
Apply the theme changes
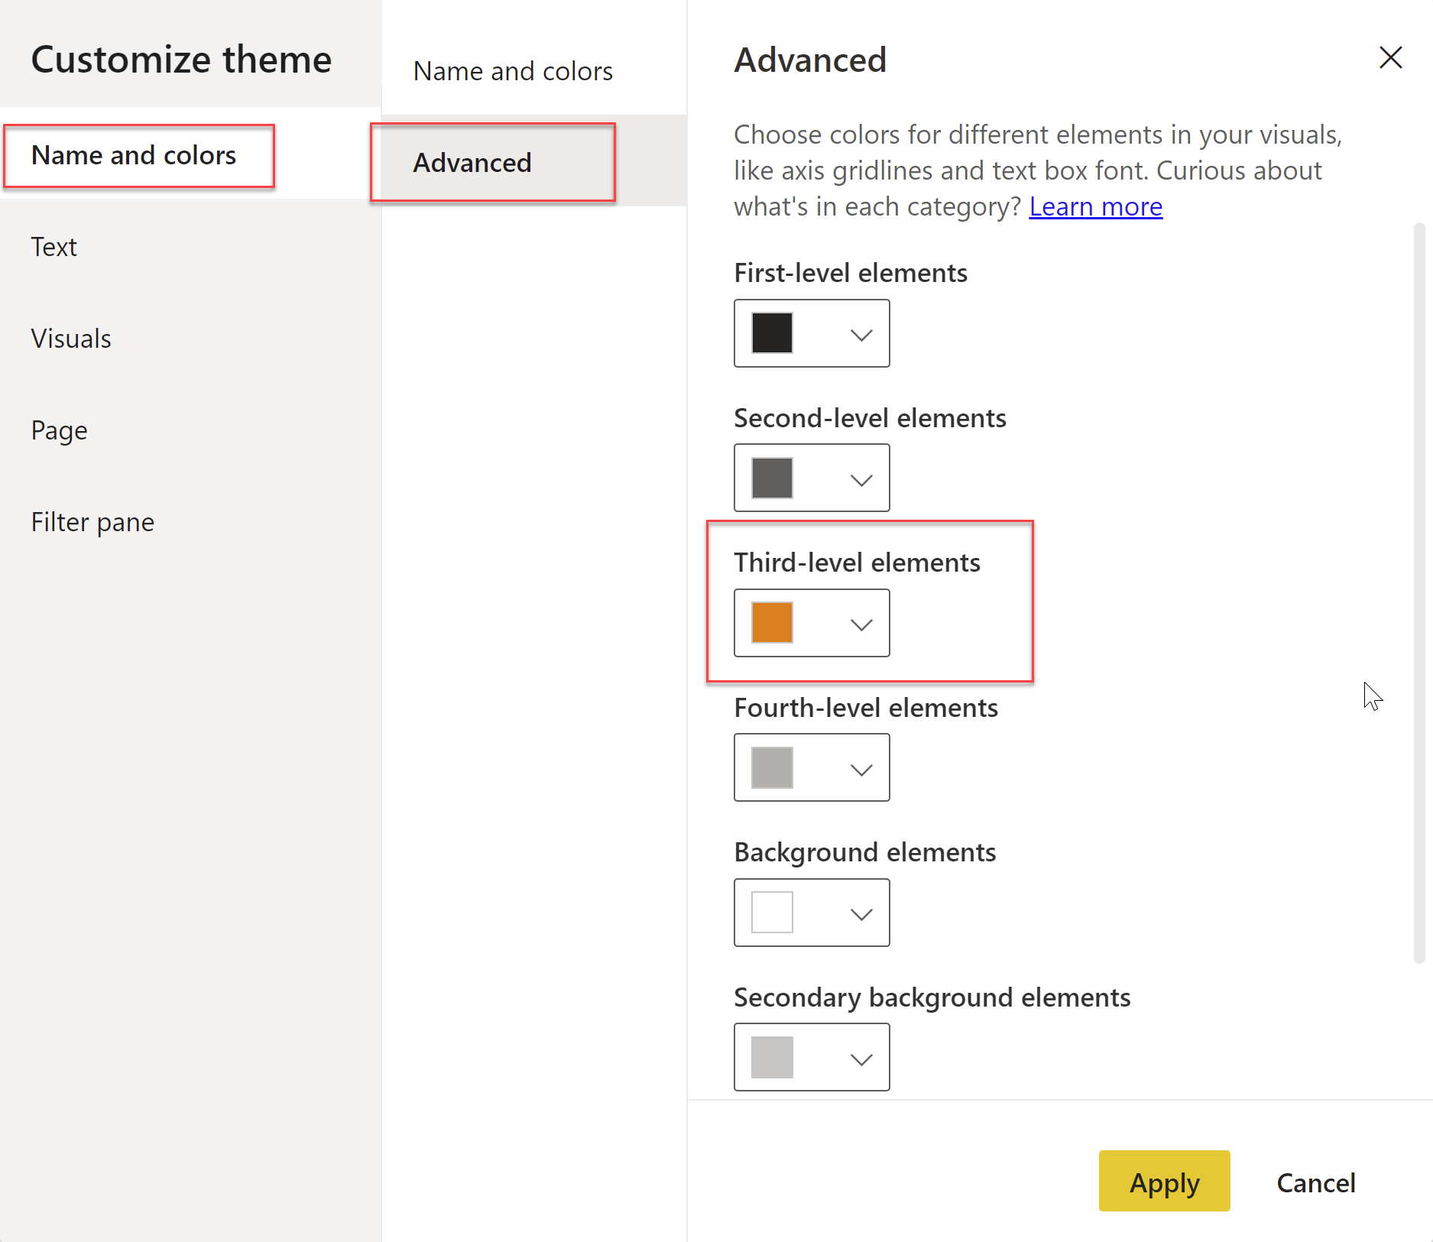click(x=1164, y=1181)
